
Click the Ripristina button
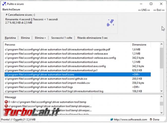pos(10,38)
